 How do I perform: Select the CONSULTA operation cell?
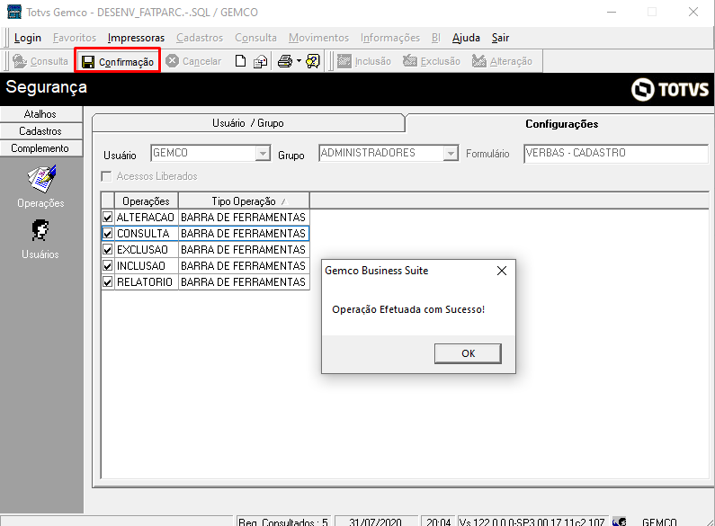[x=146, y=234]
